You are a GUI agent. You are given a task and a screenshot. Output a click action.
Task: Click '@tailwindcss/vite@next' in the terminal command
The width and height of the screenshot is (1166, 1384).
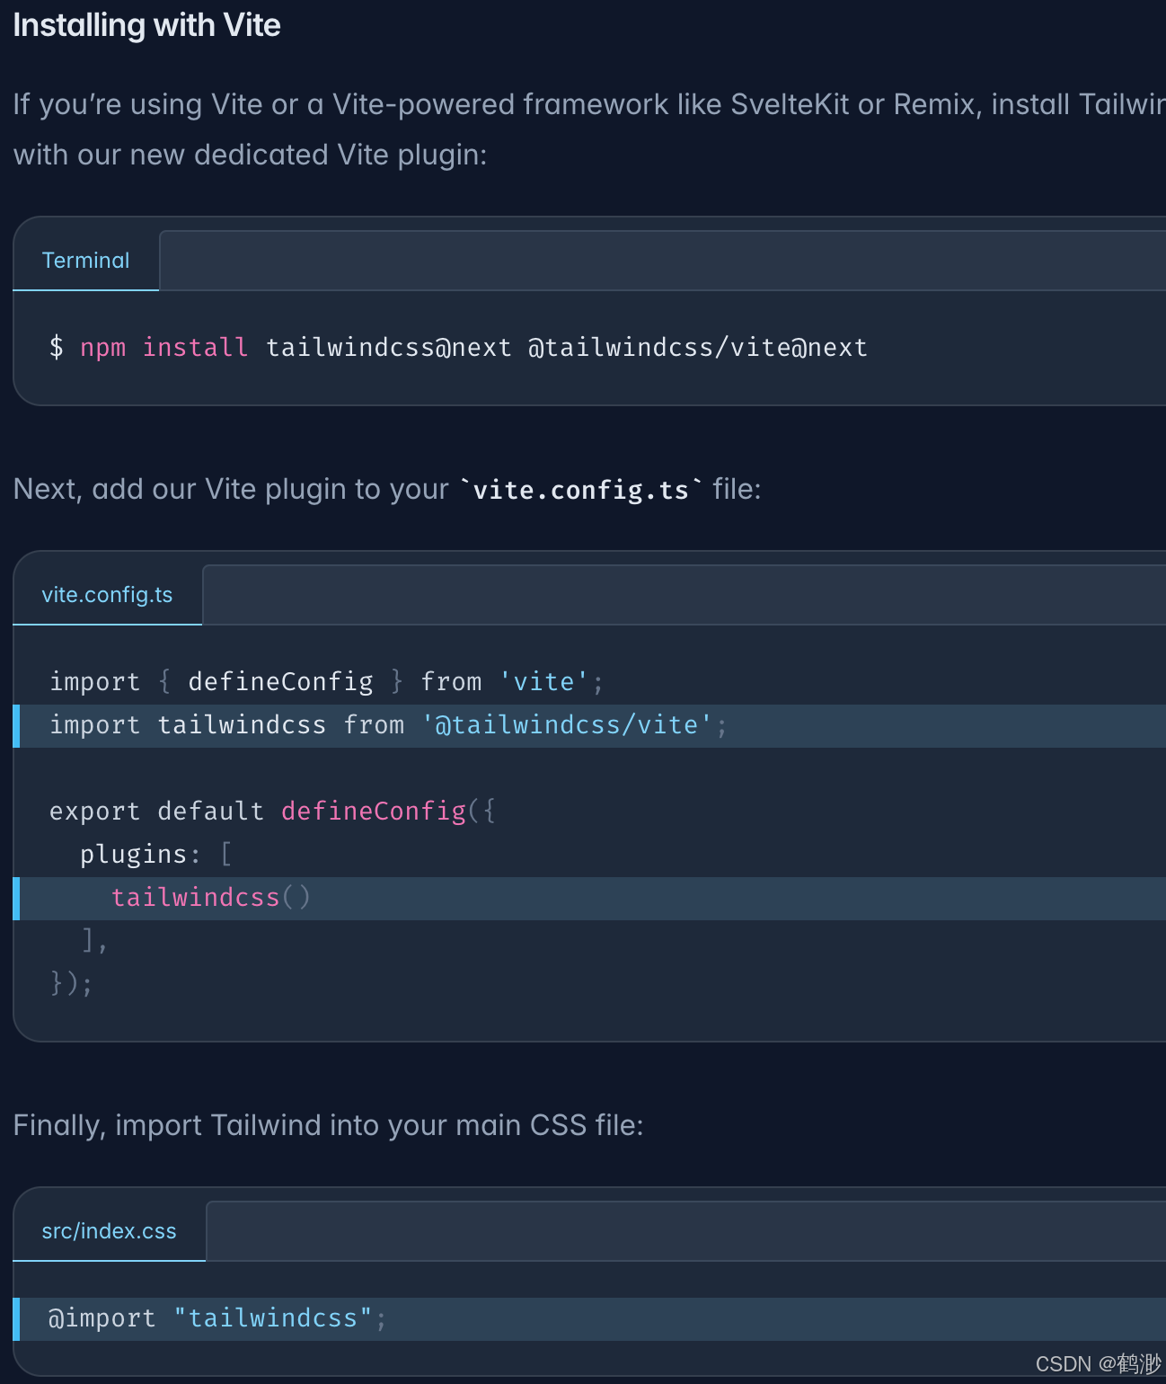coord(697,347)
